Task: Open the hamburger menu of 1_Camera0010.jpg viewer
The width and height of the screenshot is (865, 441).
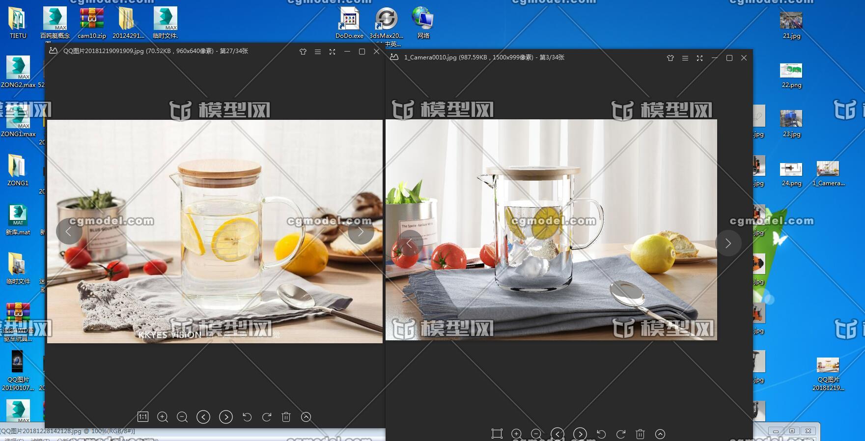Action: tap(685, 58)
